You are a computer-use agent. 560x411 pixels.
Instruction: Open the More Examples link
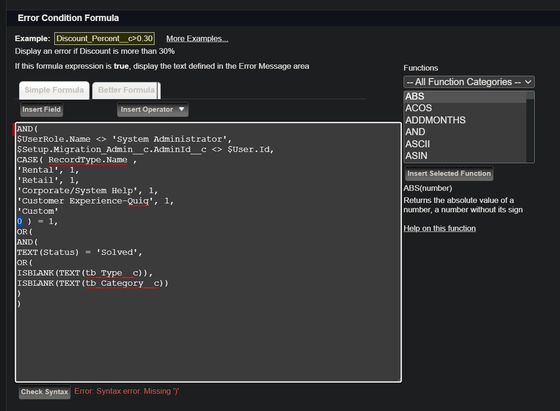pos(197,38)
